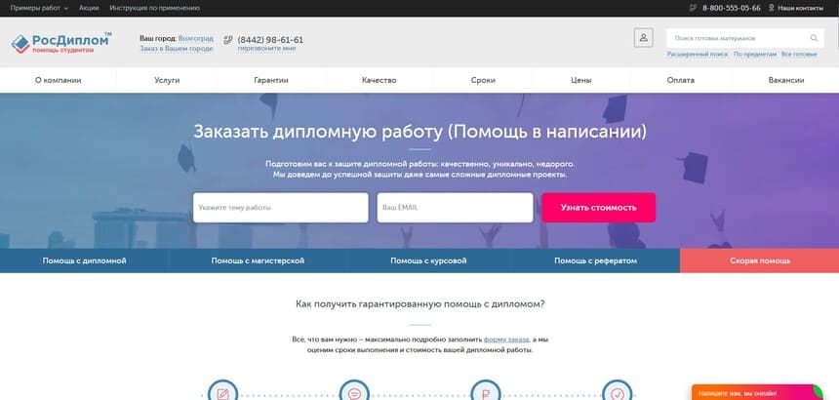This screenshot has height=400, width=839.
Task: Click перезвоните мне link
Action: point(266,49)
